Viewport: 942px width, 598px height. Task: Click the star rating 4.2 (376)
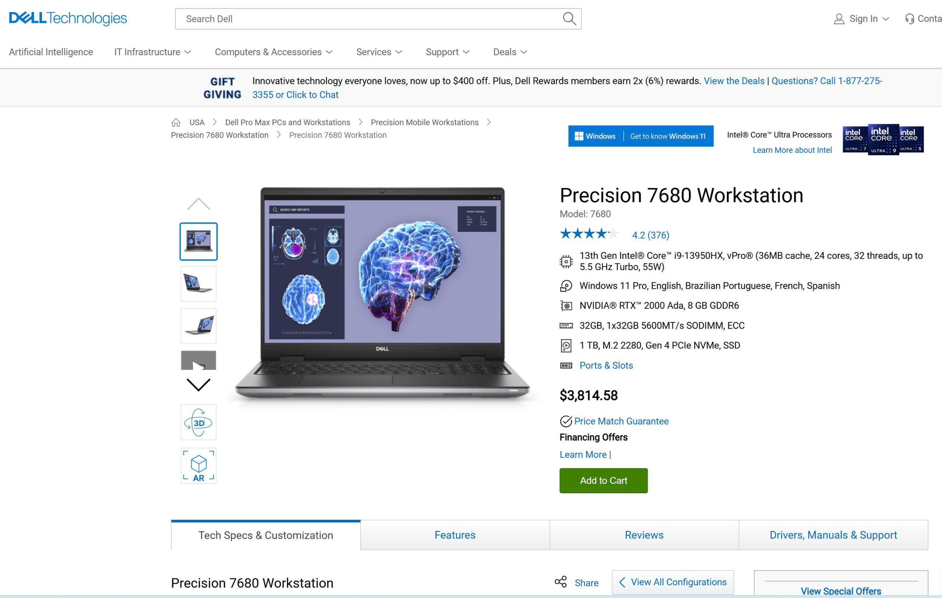point(614,234)
